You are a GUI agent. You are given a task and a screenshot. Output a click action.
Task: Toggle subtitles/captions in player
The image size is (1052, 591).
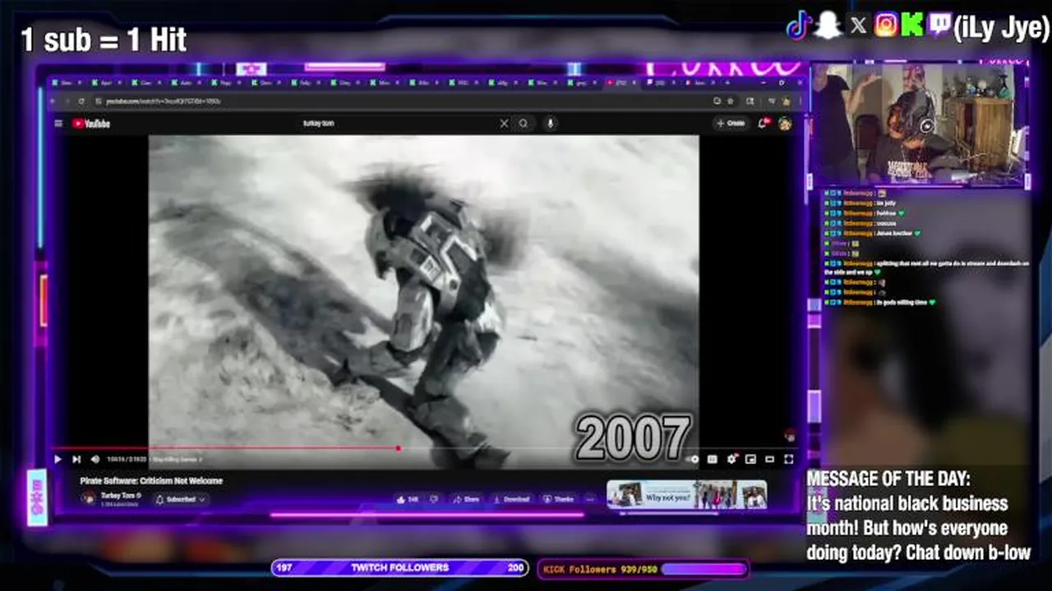713,460
